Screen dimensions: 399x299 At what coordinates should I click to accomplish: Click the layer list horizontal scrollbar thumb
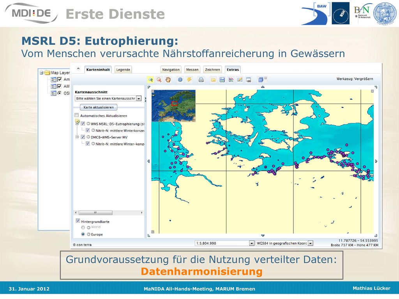(95, 213)
